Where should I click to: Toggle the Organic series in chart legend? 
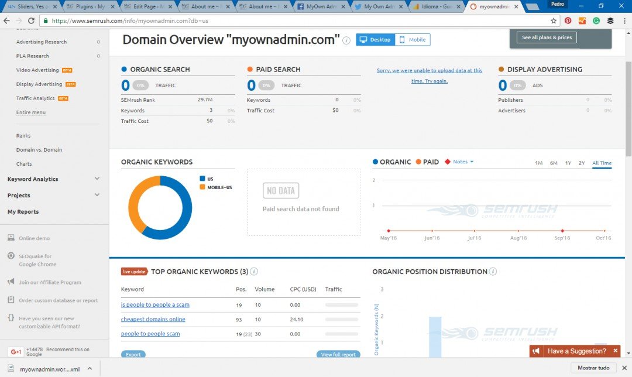click(391, 162)
